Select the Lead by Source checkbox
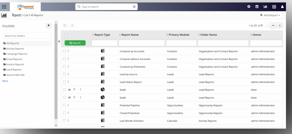The width and height of the screenshot is (292, 134). coord(64,74)
